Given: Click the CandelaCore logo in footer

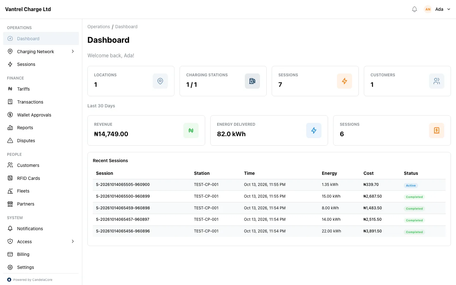Looking at the screenshot, I should click(x=9, y=280).
